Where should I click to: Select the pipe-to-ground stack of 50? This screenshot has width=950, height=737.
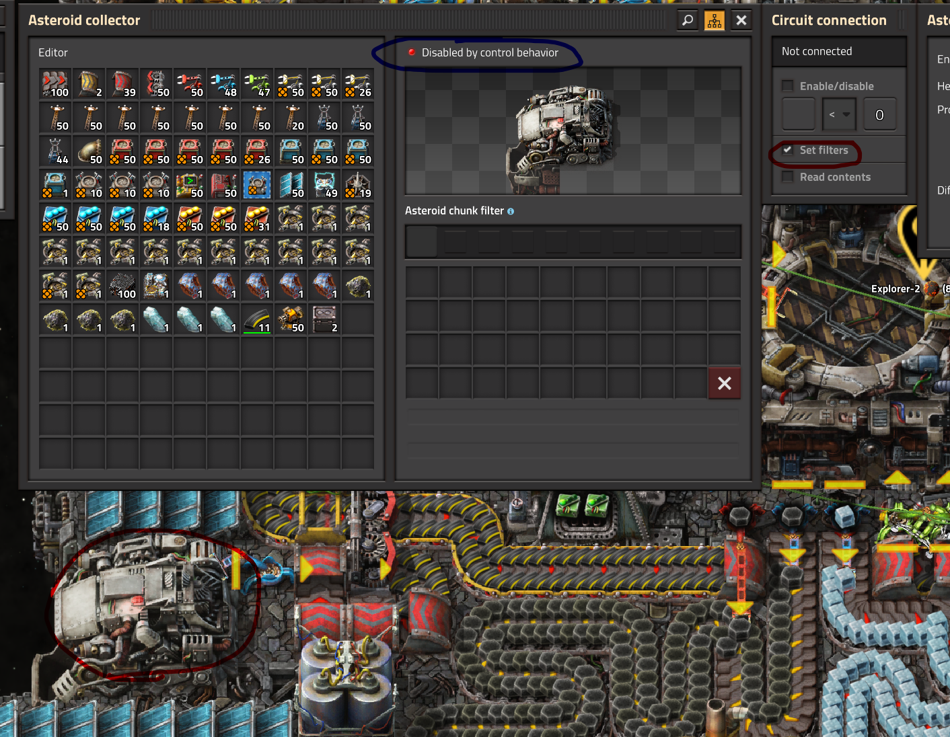[x=89, y=151]
